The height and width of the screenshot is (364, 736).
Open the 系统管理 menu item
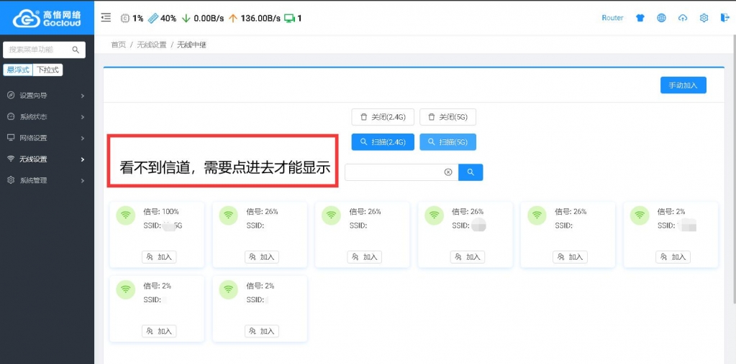coord(47,180)
